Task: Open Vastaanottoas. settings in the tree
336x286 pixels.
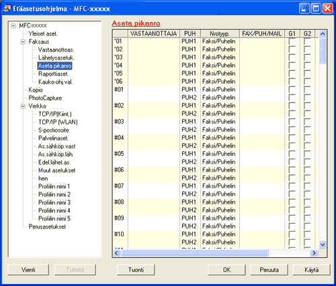Action: (56, 50)
